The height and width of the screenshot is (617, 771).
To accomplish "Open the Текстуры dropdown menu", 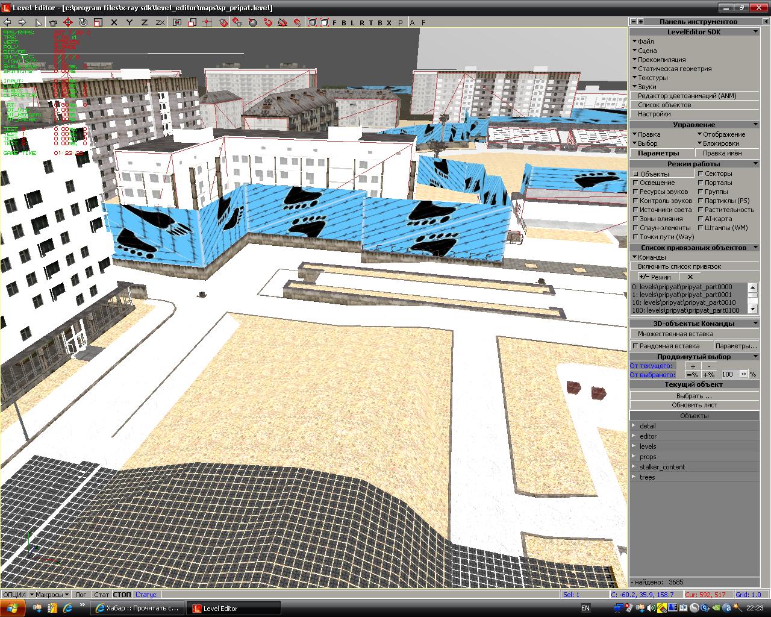I will (650, 78).
